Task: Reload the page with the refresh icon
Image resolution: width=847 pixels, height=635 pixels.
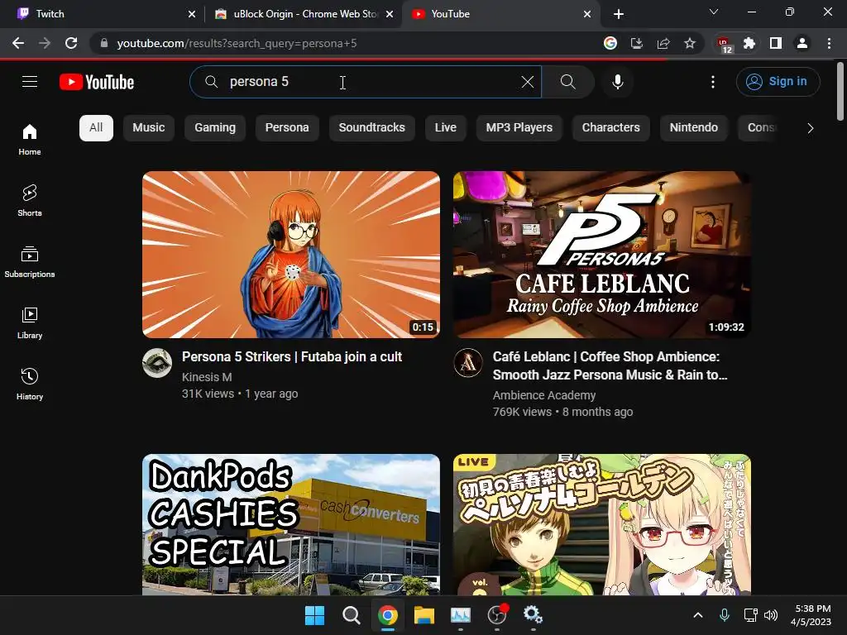Action: (x=71, y=43)
